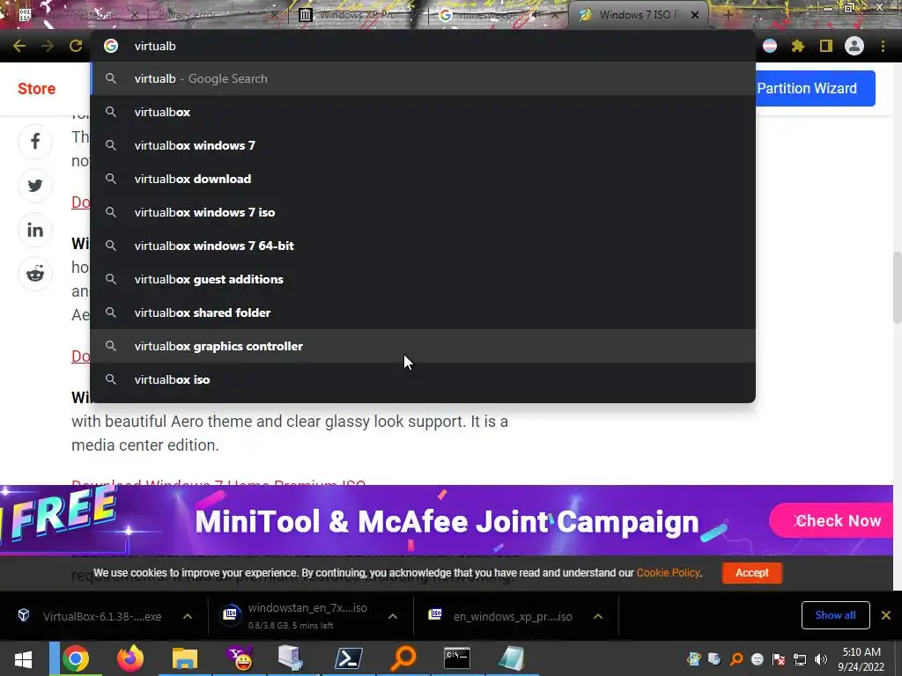Select suggestion 'virtualbox guest additions'
Image resolution: width=902 pixels, height=676 pixels.
[x=423, y=279]
